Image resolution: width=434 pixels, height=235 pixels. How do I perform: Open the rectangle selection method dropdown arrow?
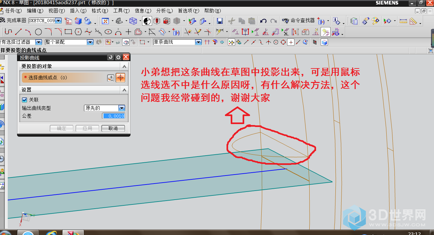(148, 42)
